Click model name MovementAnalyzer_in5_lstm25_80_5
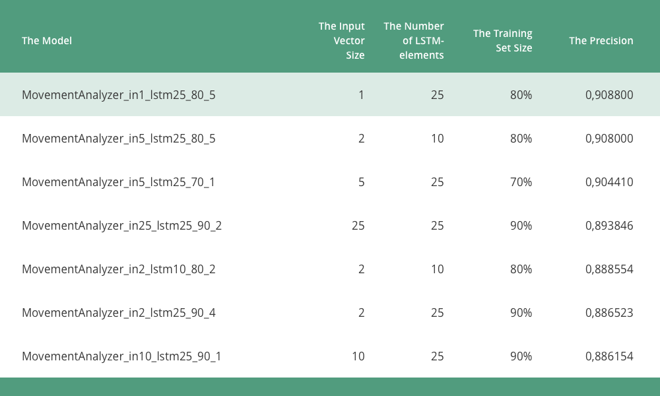660x396 pixels. [119, 139]
